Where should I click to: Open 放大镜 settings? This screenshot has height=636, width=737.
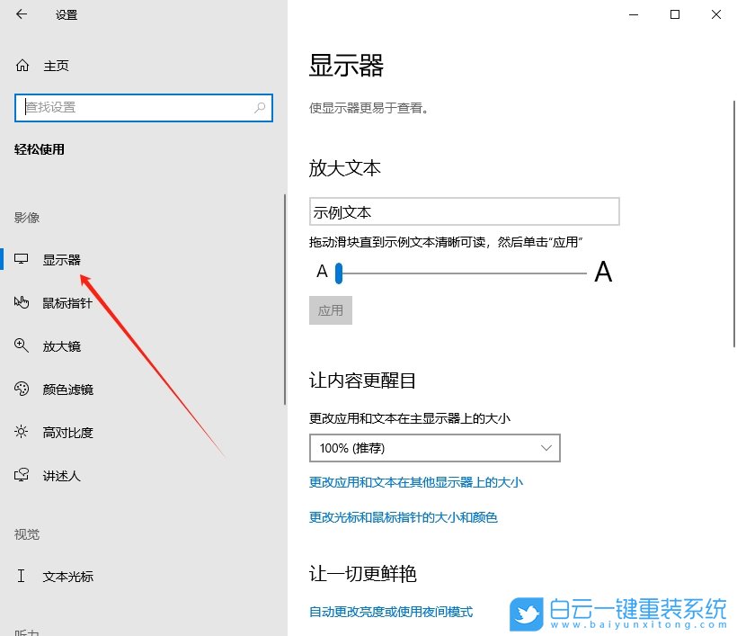(x=64, y=345)
